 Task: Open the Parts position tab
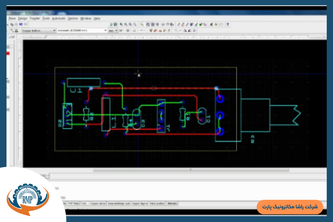pyautogui.click(x=157, y=204)
